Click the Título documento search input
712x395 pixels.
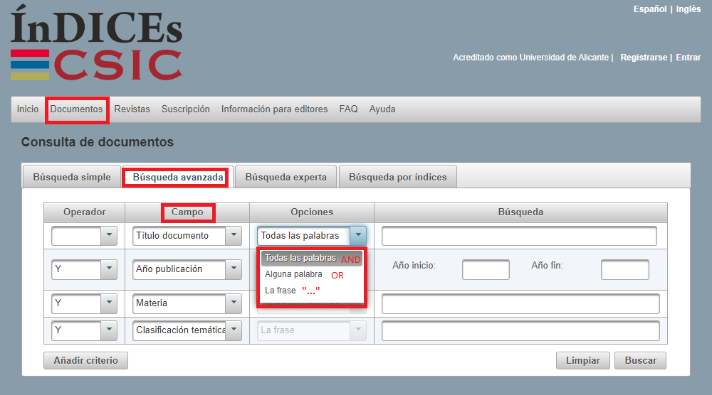(x=520, y=236)
